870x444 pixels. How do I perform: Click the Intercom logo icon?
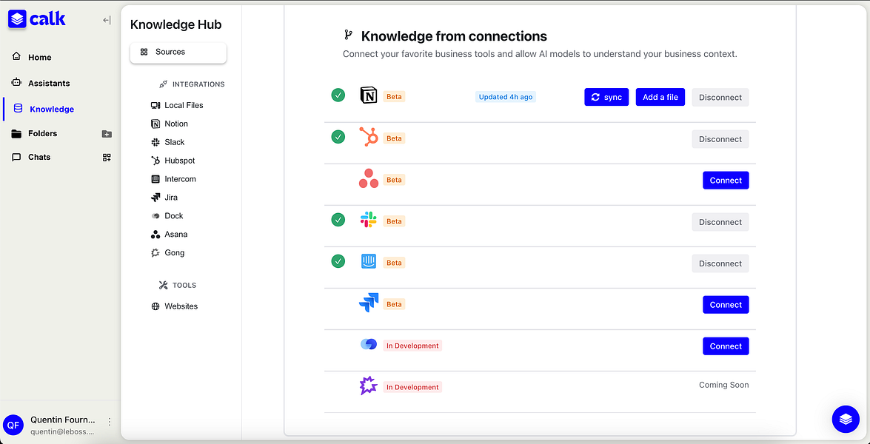point(368,261)
